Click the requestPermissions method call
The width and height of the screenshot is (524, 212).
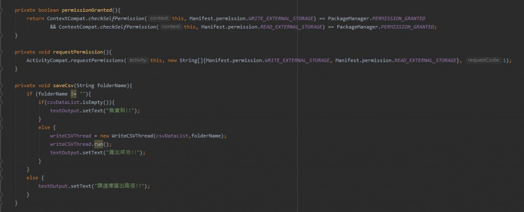coord(97,60)
